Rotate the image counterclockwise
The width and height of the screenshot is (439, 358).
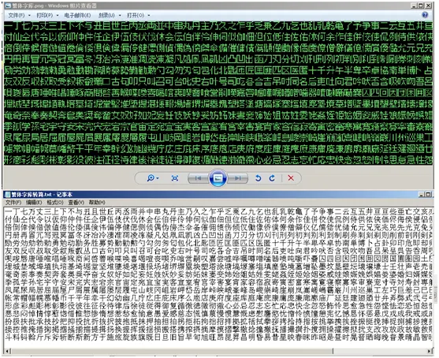coord(259,178)
